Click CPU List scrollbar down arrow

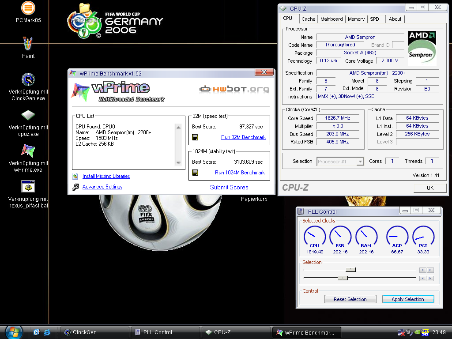pyautogui.click(x=178, y=163)
